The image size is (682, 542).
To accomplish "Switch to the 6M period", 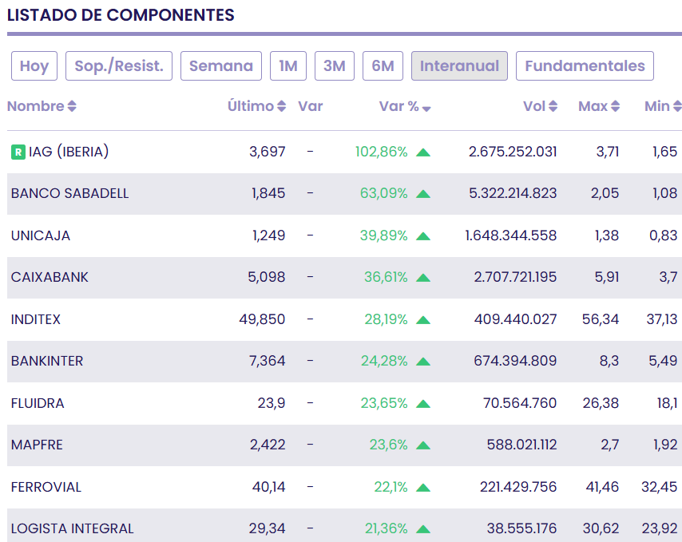I will 383,66.
